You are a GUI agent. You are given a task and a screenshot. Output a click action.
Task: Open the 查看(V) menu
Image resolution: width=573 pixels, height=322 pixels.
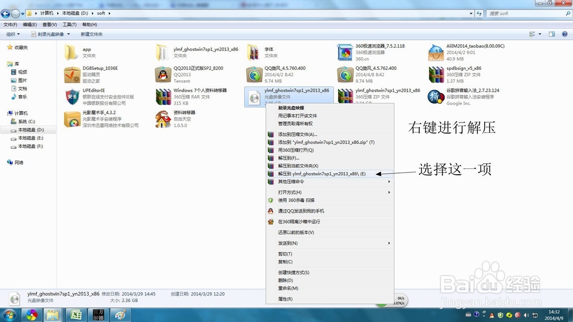50,25
